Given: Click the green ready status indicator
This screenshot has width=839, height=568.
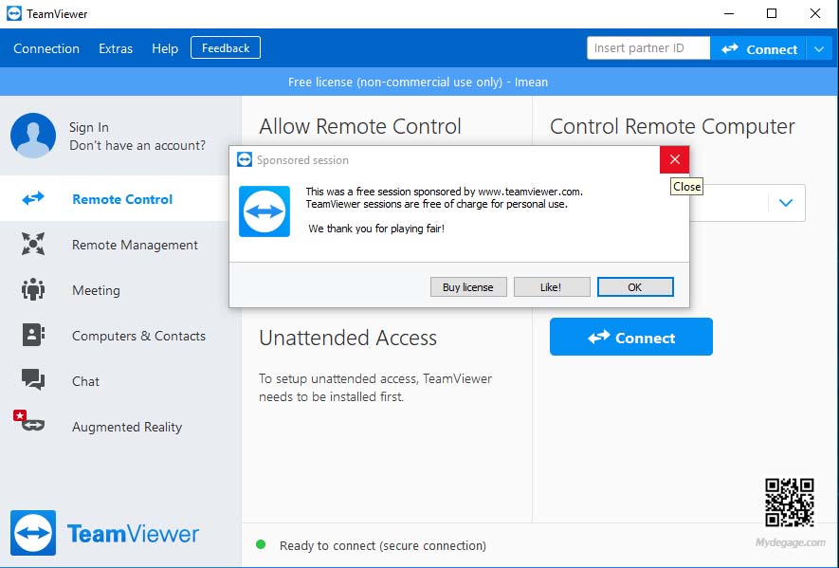Looking at the screenshot, I should (261, 544).
